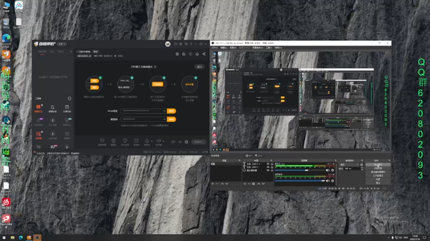Move scene down with arrow icon
Viewport: 430px width, 241px height.
(227, 184)
